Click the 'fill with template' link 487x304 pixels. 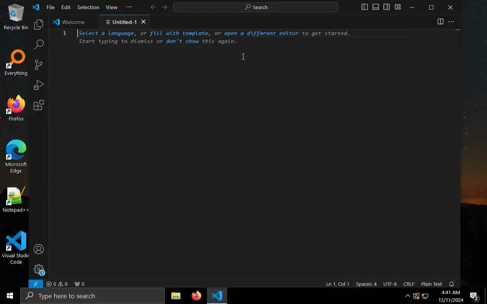pyautogui.click(x=179, y=33)
